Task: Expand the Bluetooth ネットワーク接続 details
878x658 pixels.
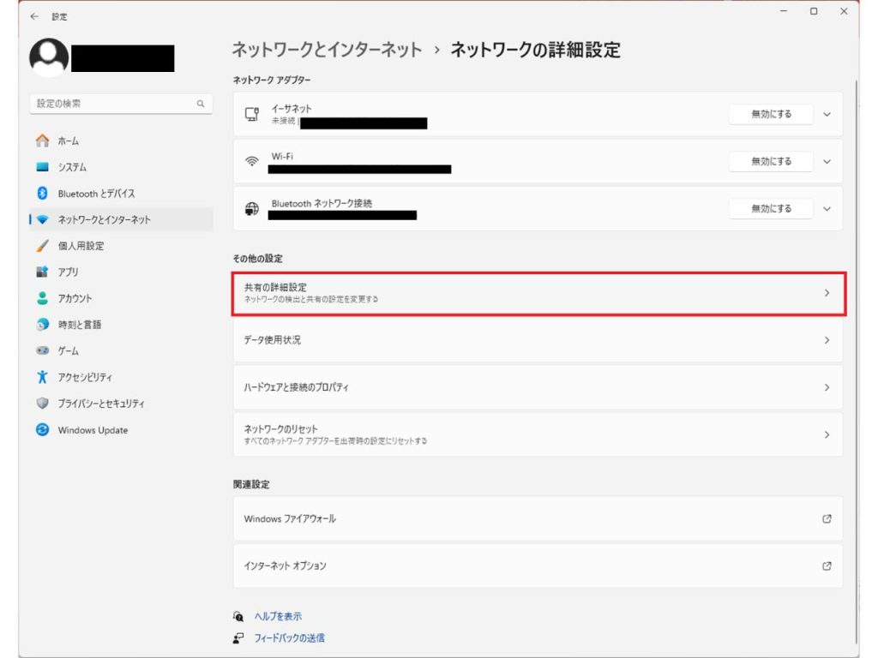Action: [827, 208]
